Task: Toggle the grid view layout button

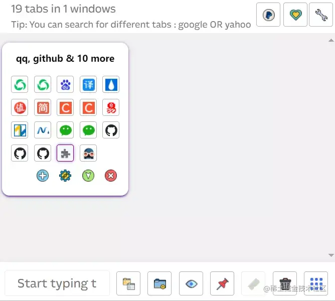Action: point(316,283)
